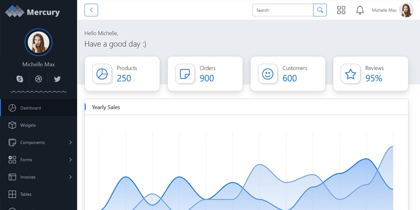Viewport: 420px width, 210px height.
Task: Open the apps grid icon in header
Action: 341,10
